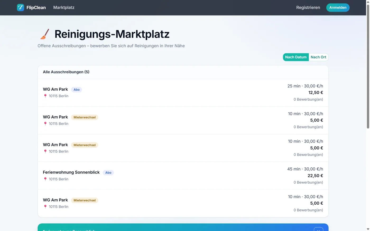370x231 pixels.
Task: Click the 45 min · 30,00 €/h duration
Action: (305, 169)
